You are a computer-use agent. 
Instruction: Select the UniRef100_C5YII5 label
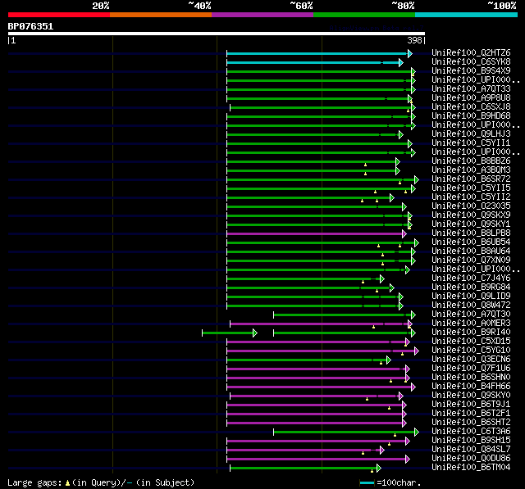(x=471, y=188)
